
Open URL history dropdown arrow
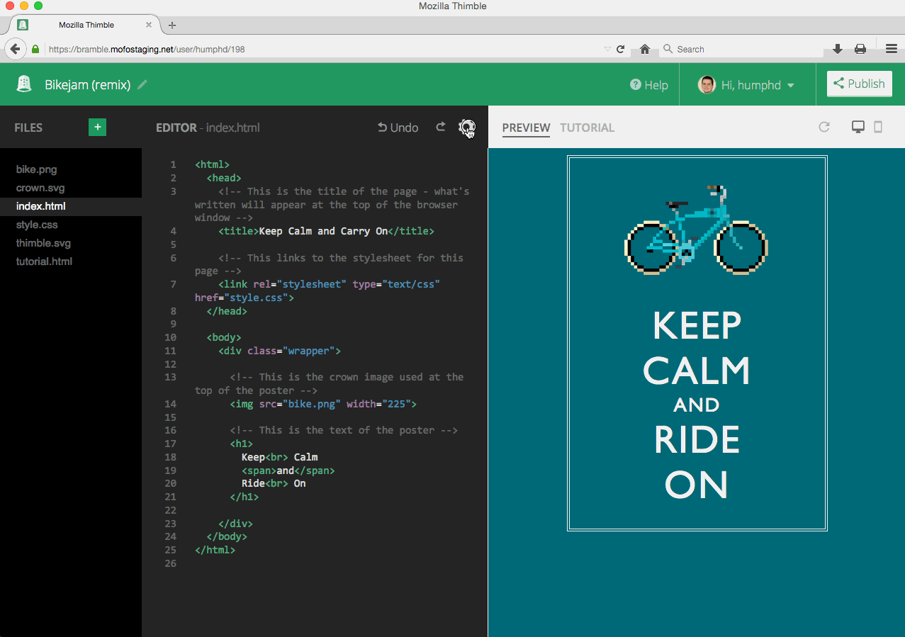point(607,50)
